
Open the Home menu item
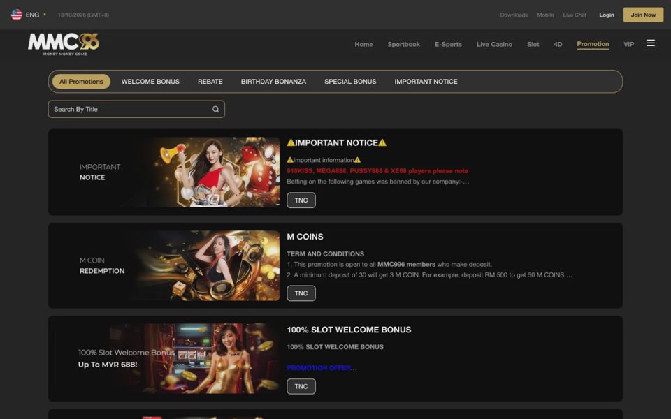[x=363, y=45]
